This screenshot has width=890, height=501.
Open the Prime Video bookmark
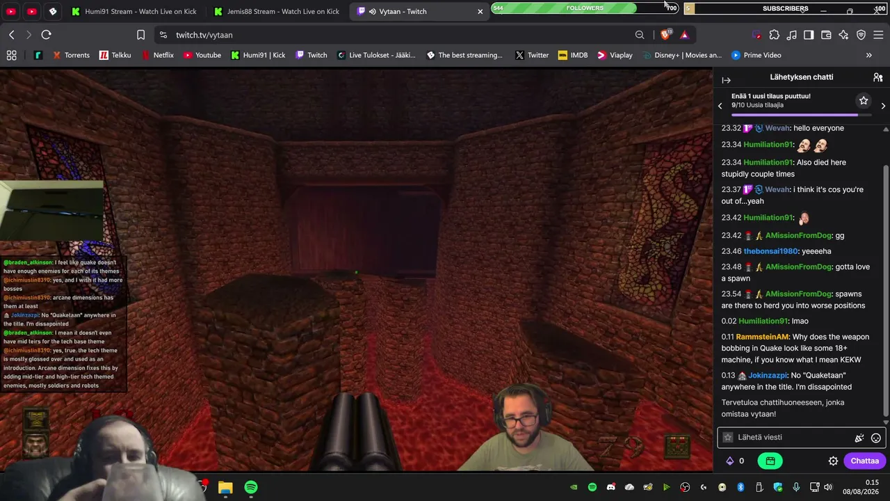[756, 55]
